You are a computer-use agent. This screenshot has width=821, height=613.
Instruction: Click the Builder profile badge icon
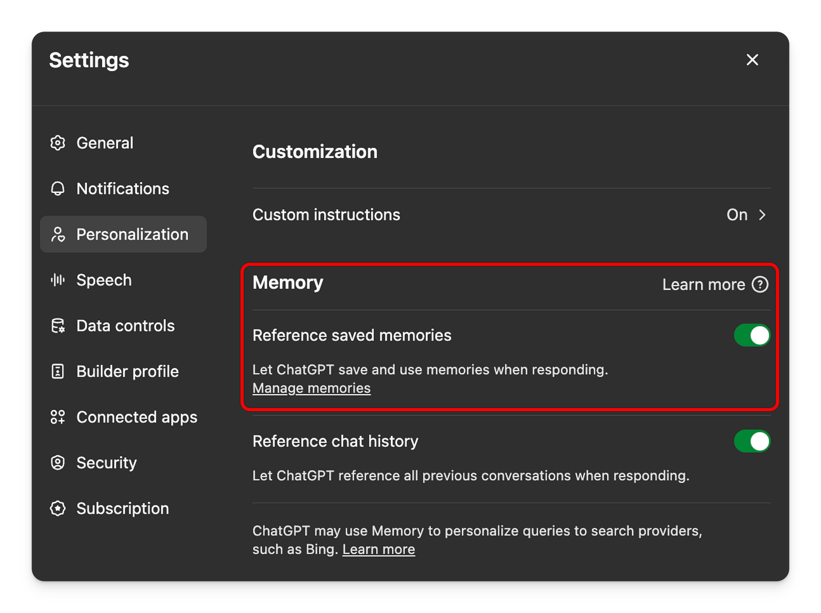click(x=58, y=371)
